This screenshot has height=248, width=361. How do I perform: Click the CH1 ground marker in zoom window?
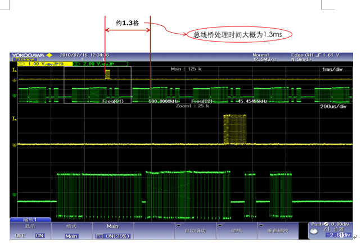(x=13, y=145)
